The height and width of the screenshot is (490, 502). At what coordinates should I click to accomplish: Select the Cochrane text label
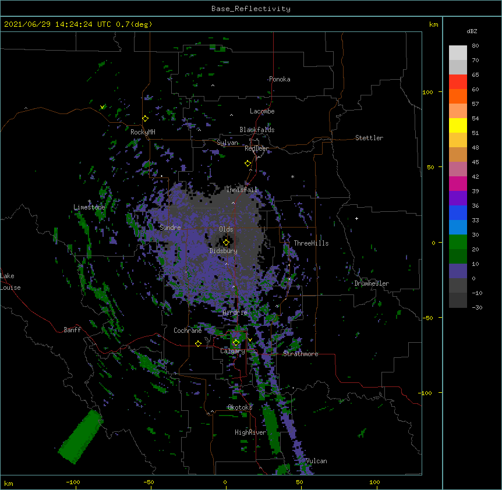[x=188, y=331]
